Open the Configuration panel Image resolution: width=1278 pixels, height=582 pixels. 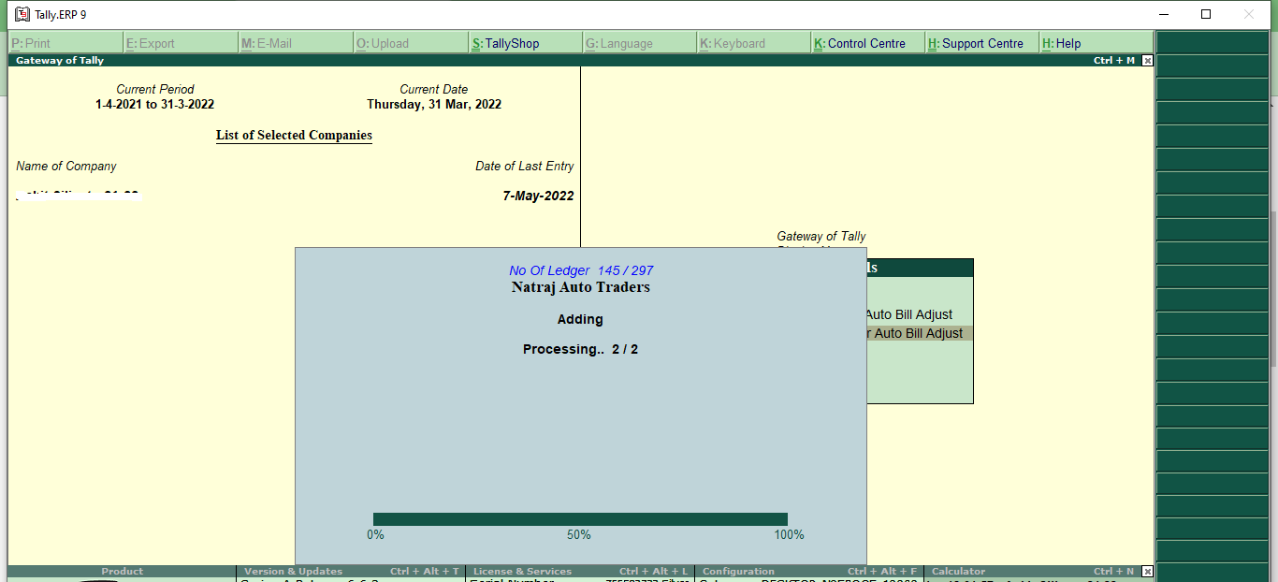coord(739,571)
